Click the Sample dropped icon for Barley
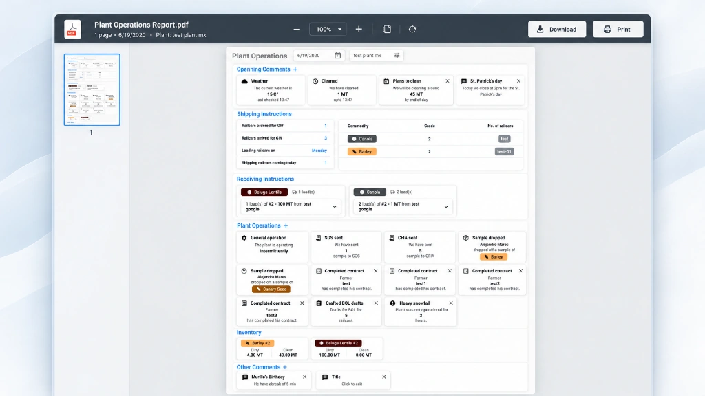The height and width of the screenshot is (396, 705). [x=466, y=238]
